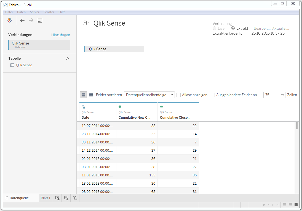The height and width of the screenshot is (211, 302).
Task: Select the Live connection radio button
Action: click(214, 28)
